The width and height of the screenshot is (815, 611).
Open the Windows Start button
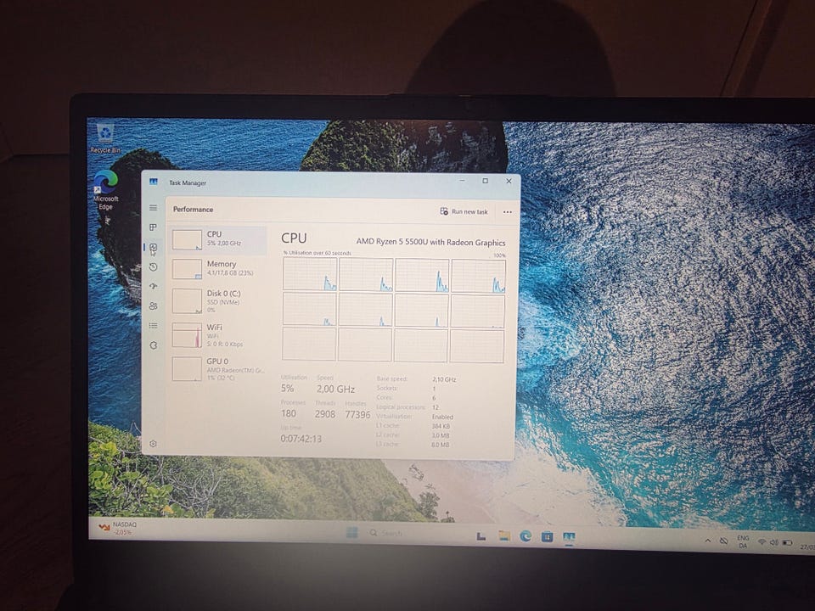pyautogui.click(x=351, y=533)
